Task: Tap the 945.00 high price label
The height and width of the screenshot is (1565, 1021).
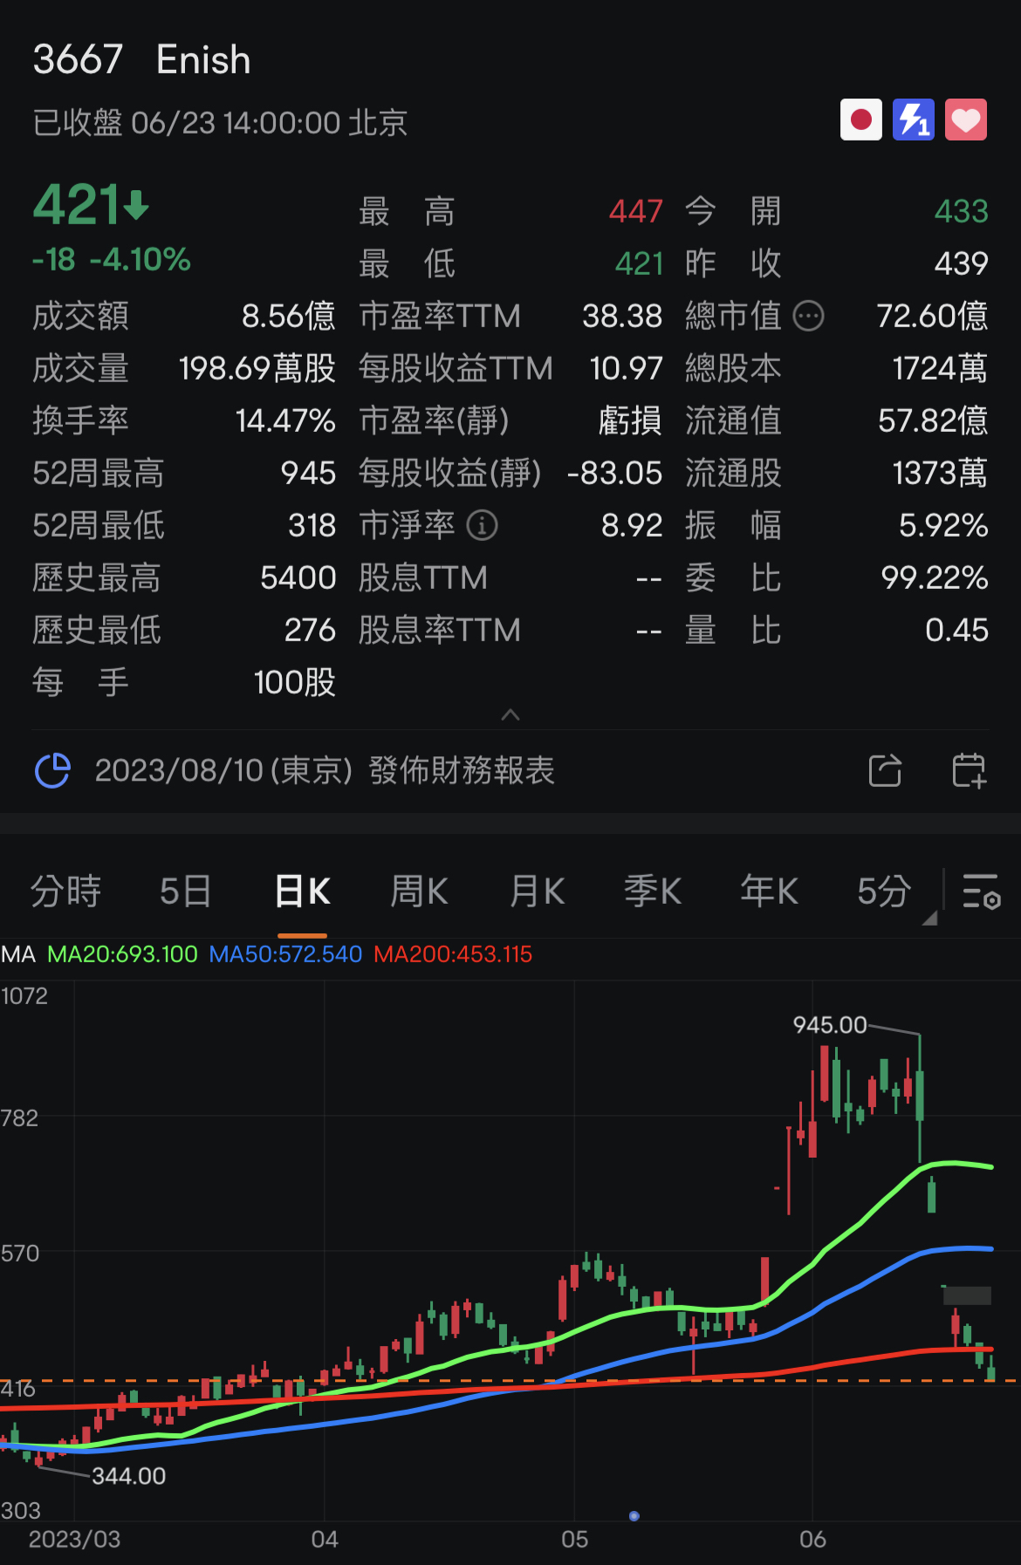Action: coord(830,1025)
